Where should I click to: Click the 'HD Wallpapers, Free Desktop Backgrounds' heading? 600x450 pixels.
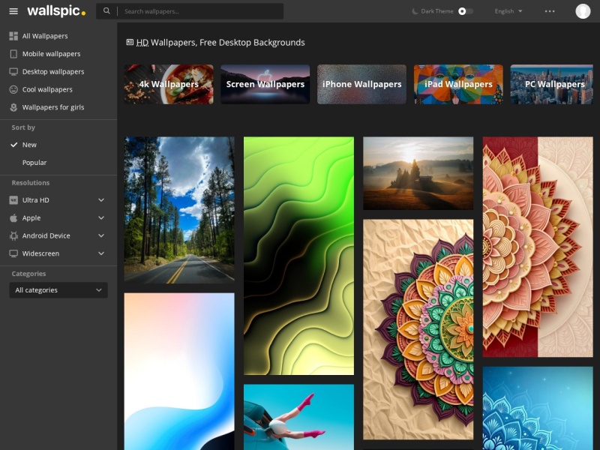point(220,43)
